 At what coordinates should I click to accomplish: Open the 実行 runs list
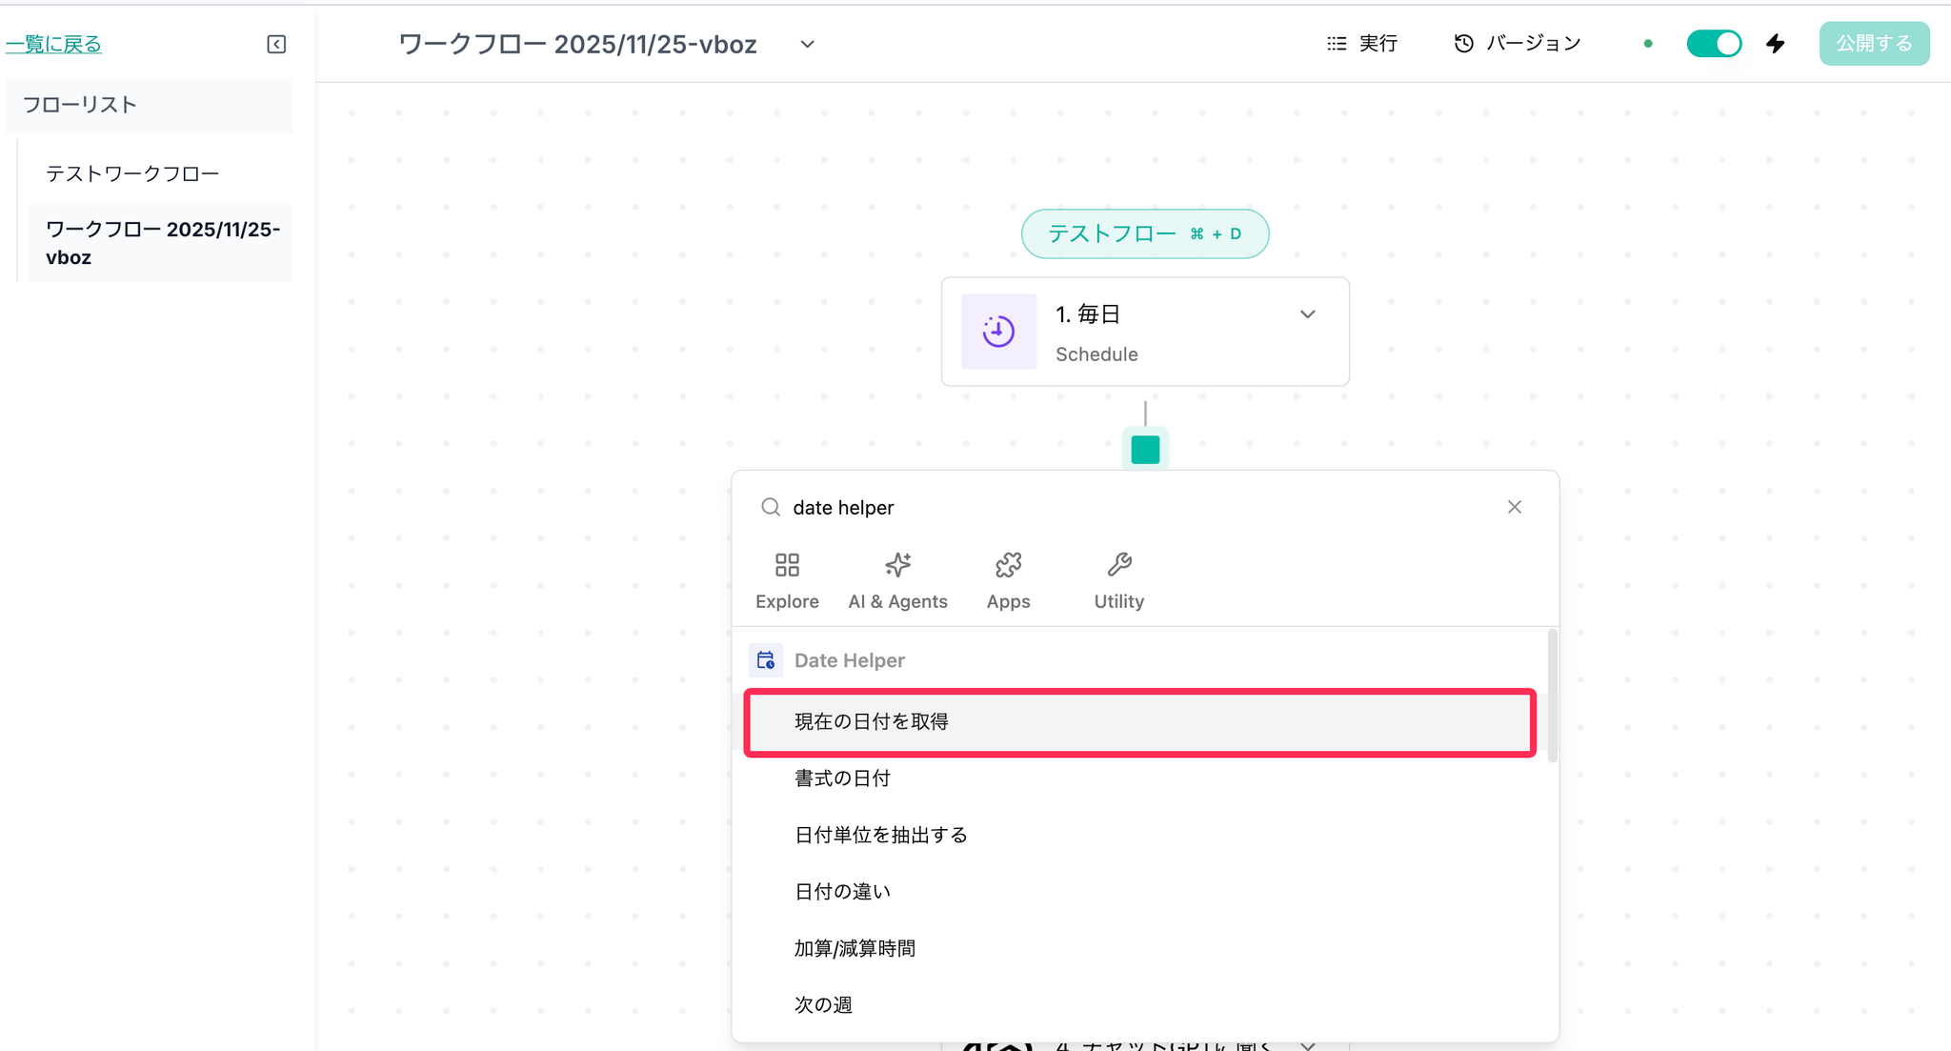[1361, 44]
